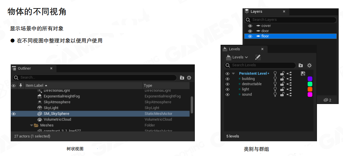This screenshot has height=156, width=343.
Task: Click the lighting bulb icon for building level
Action: coord(275,79)
